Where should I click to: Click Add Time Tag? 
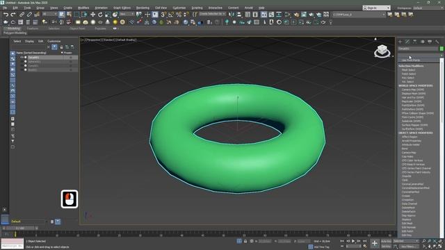[322, 247]
